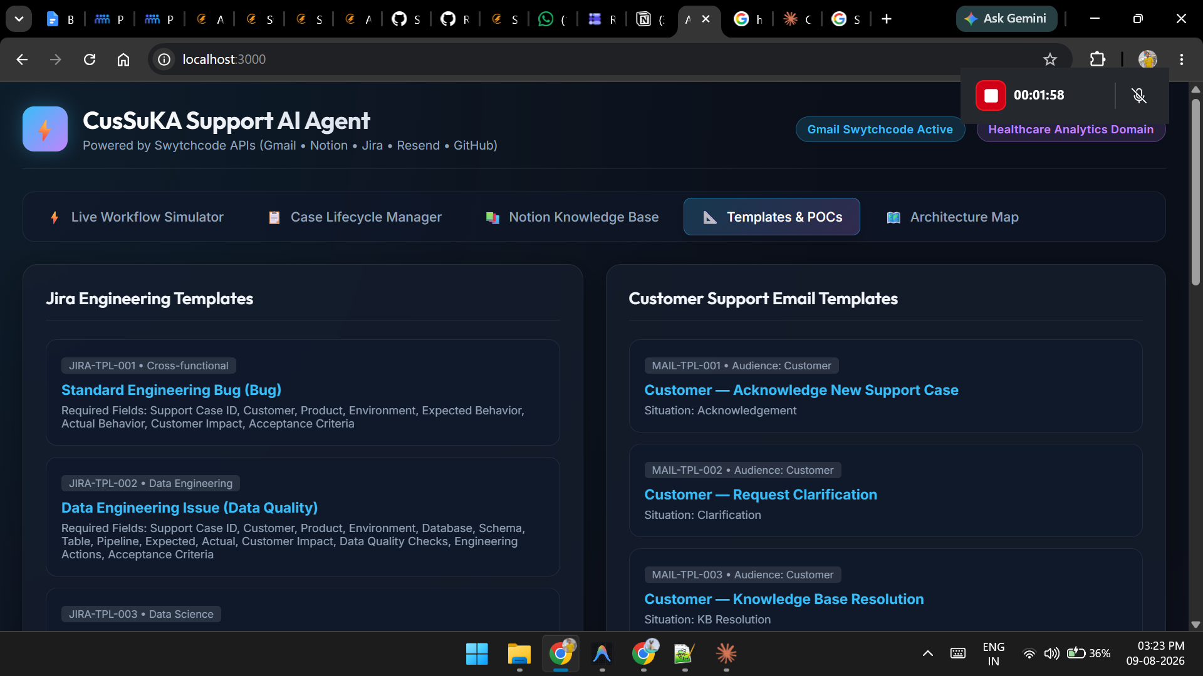Screen dimensions: 1203x676
Task: Click the MAIL-TPL-003 • Audience: Customer tag
Action: click(742, 575)
